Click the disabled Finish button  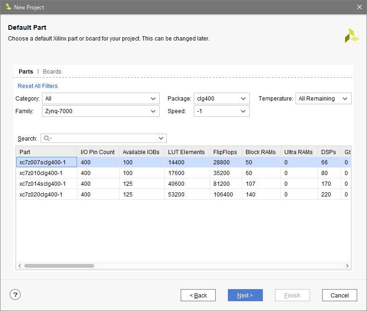click(x=292, y=295)
